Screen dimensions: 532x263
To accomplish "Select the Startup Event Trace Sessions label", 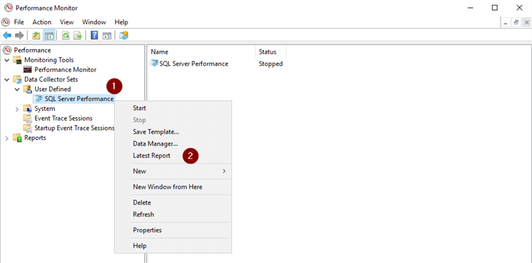I will (x=74, y=128).
